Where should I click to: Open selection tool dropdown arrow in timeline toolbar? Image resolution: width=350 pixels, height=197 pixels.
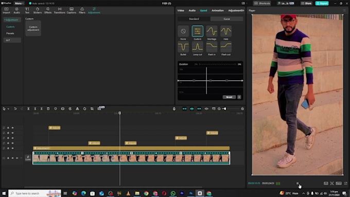point(8,109)
